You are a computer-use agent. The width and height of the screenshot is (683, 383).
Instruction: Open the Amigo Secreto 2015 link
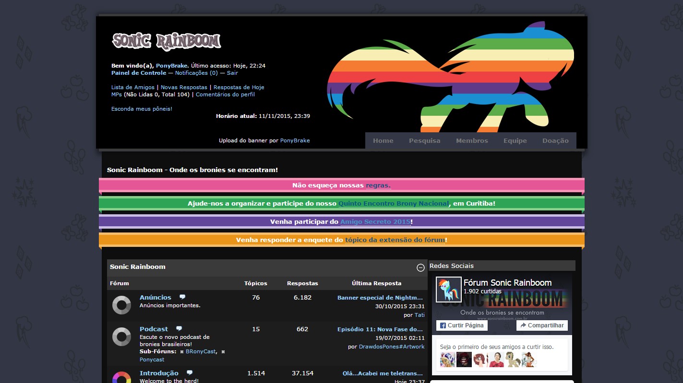[x=375, y=221]
